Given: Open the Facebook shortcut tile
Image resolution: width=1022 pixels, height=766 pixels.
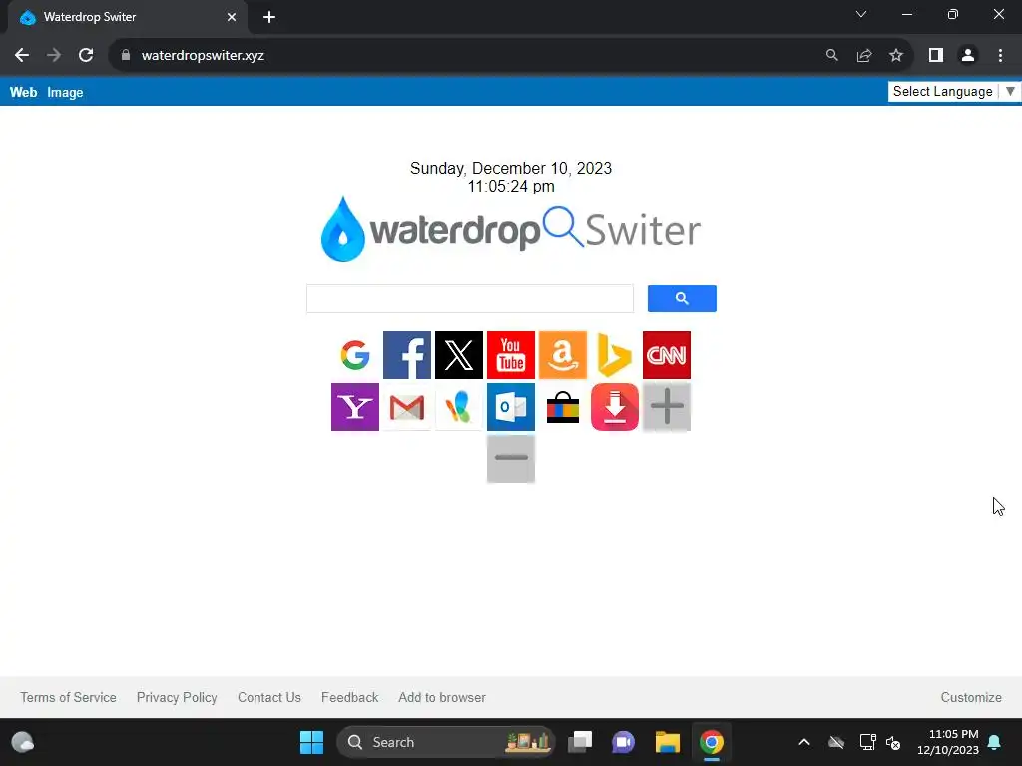Looking at the screenshot, I should pyautogui.click(x=407, y=355).
